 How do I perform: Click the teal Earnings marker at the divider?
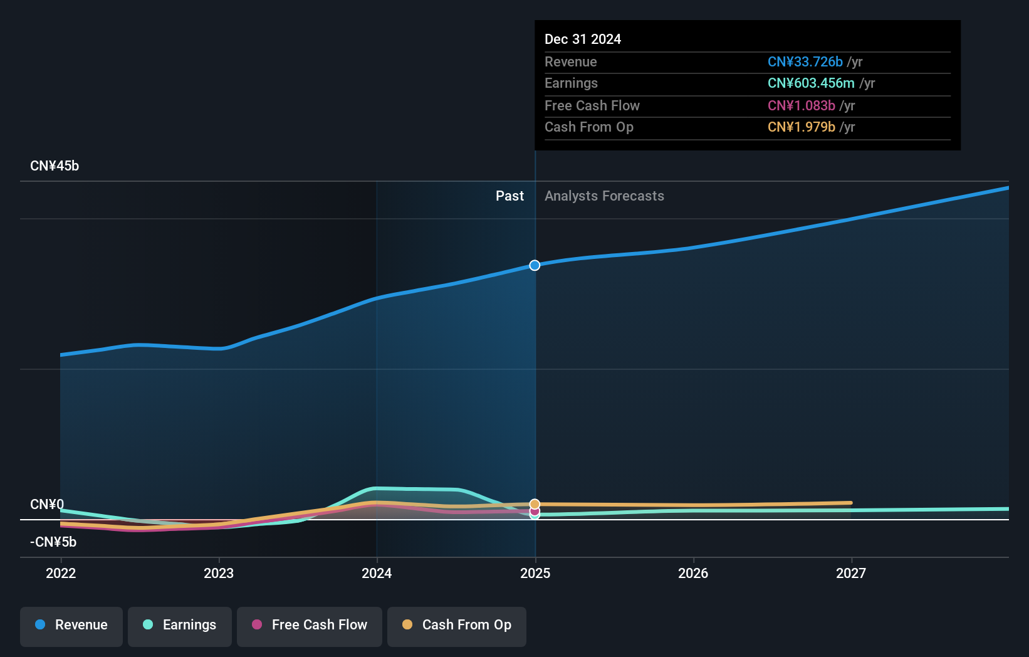[534, 518]
